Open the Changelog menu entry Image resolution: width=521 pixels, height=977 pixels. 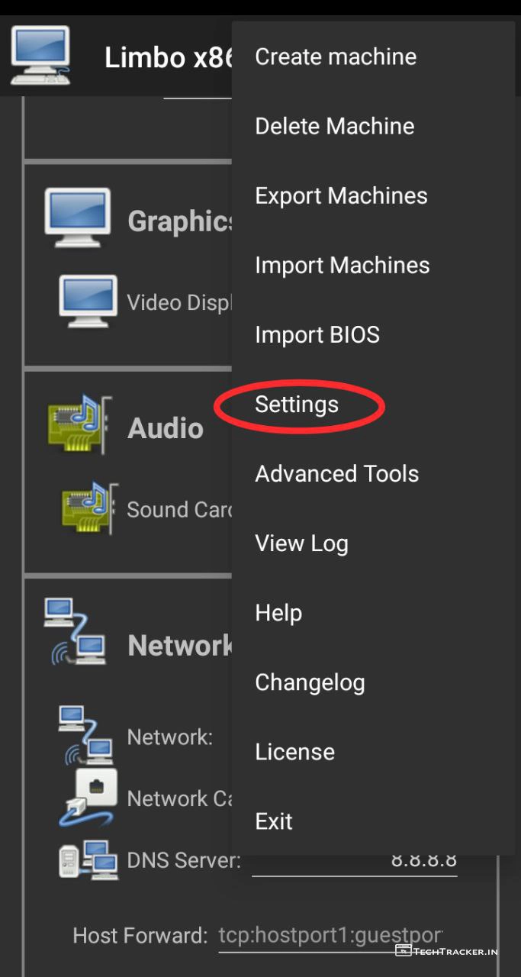[310, 682]
